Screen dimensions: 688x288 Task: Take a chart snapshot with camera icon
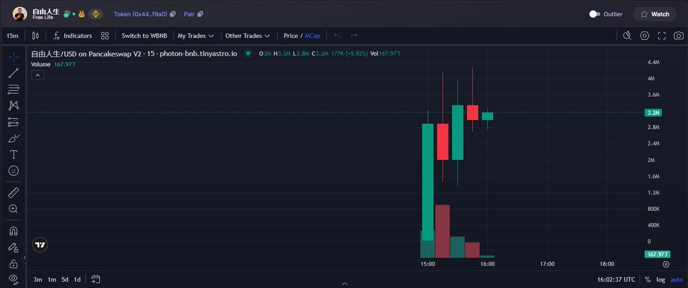pos(678,35)
